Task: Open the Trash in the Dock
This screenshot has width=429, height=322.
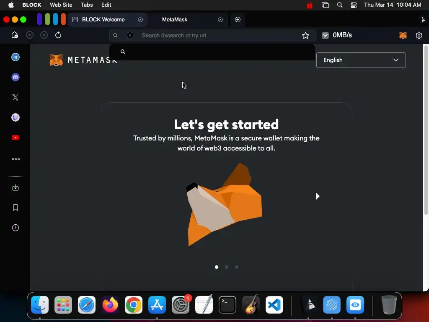Action: point(389,305)
